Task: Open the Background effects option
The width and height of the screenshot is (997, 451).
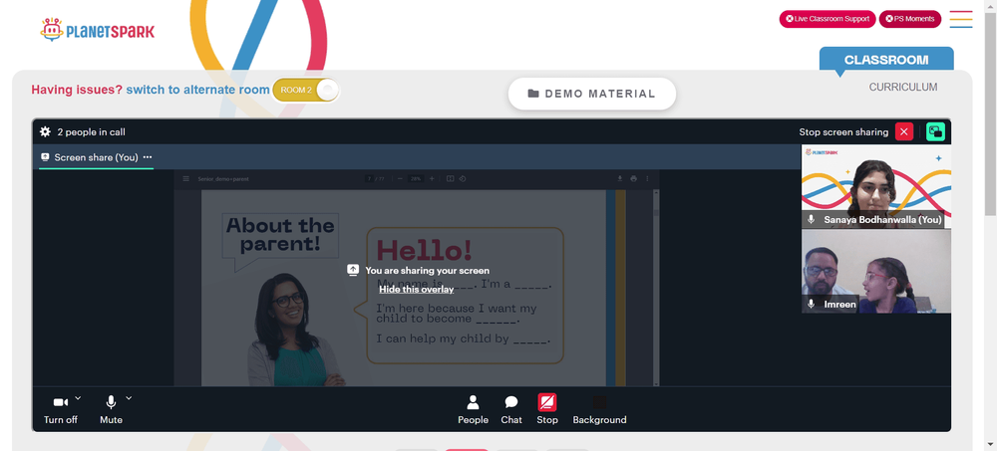Action: click(599, 409)
